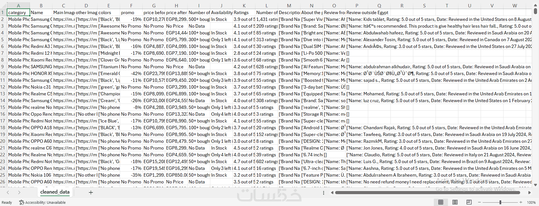Select the HONOR X9 name cell
The height and width of the screenshot is (206, 539).
41,73
